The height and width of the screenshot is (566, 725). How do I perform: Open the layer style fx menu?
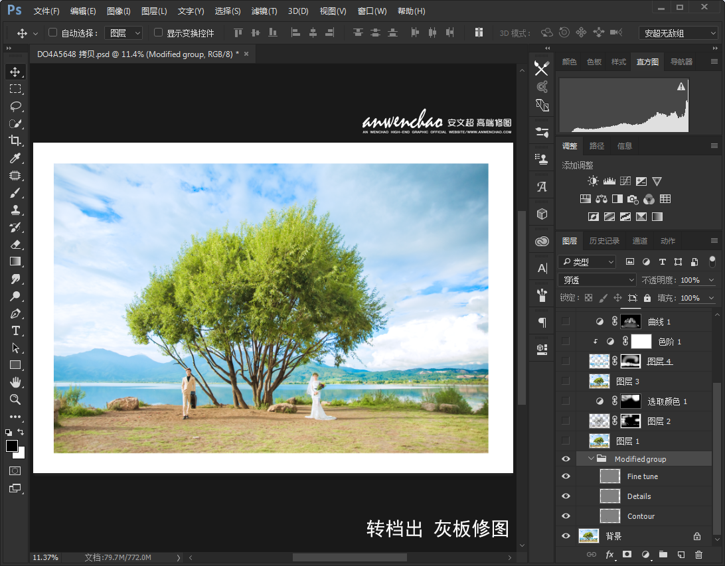click(609, 555)
